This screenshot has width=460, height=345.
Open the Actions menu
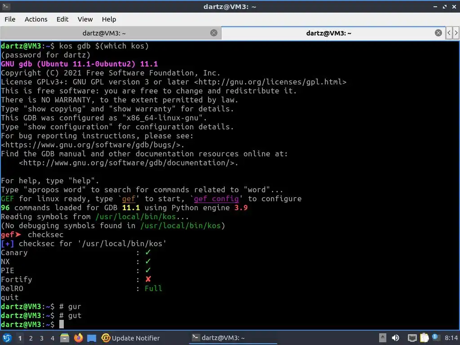click(x=36, y=19)
